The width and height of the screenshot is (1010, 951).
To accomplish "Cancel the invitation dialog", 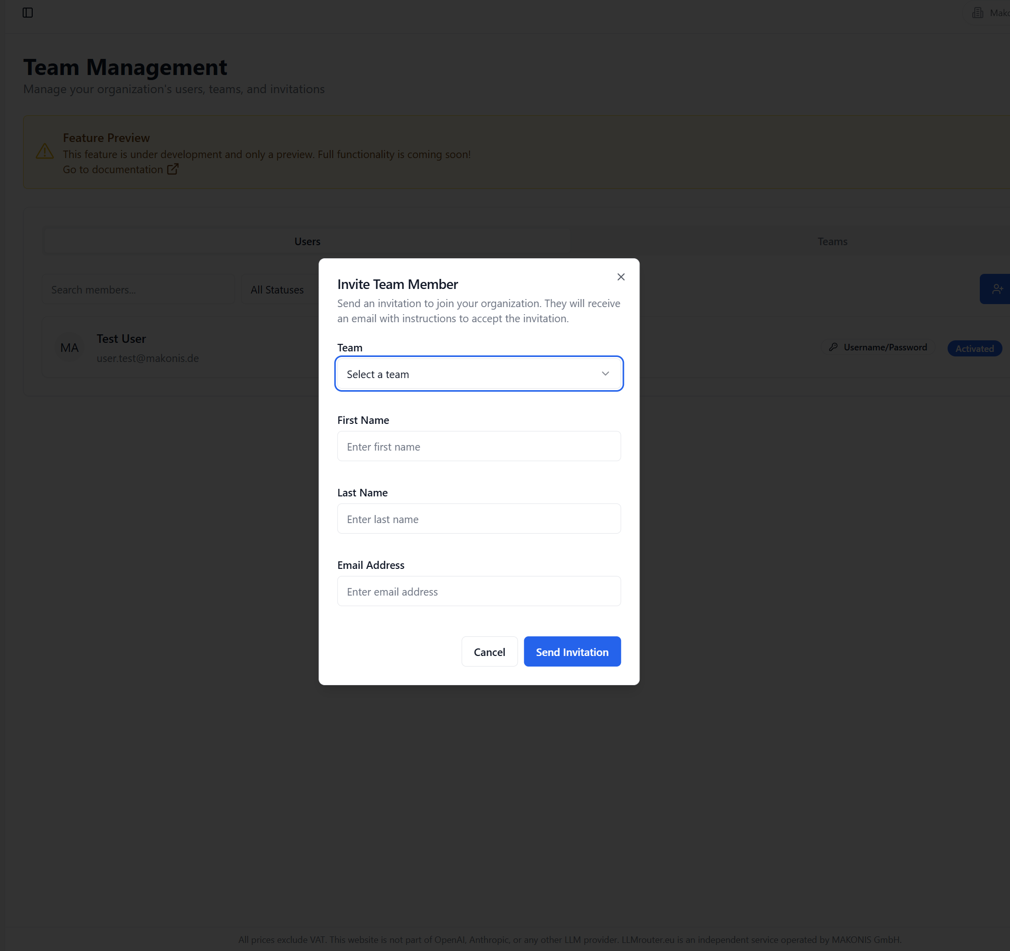I will pos(489,651).
